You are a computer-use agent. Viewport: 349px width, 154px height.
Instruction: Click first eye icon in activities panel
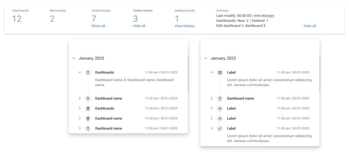[x=220, y=108]
